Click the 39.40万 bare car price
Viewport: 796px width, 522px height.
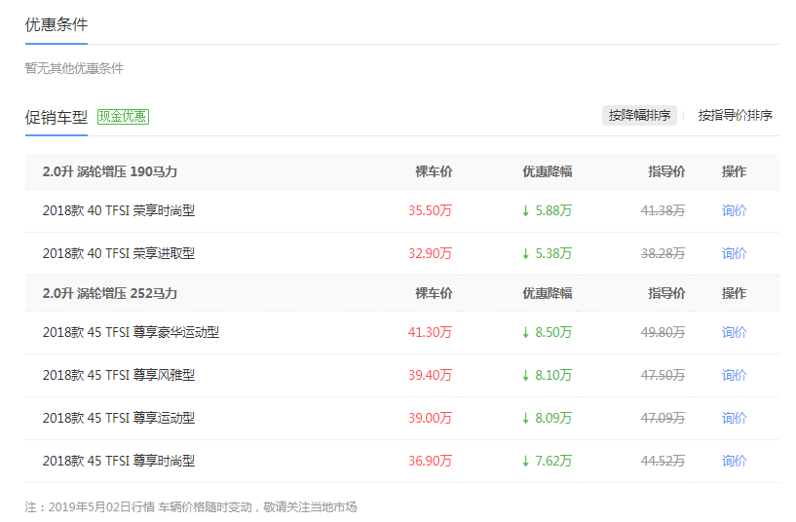(x=430, y=375)
